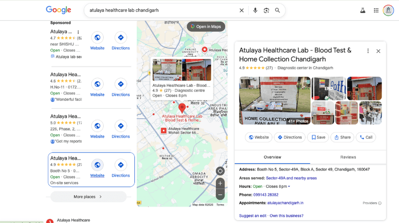Click the voice search microphone icon
This screenshot has height=223, width=399.
pos(255,10)
